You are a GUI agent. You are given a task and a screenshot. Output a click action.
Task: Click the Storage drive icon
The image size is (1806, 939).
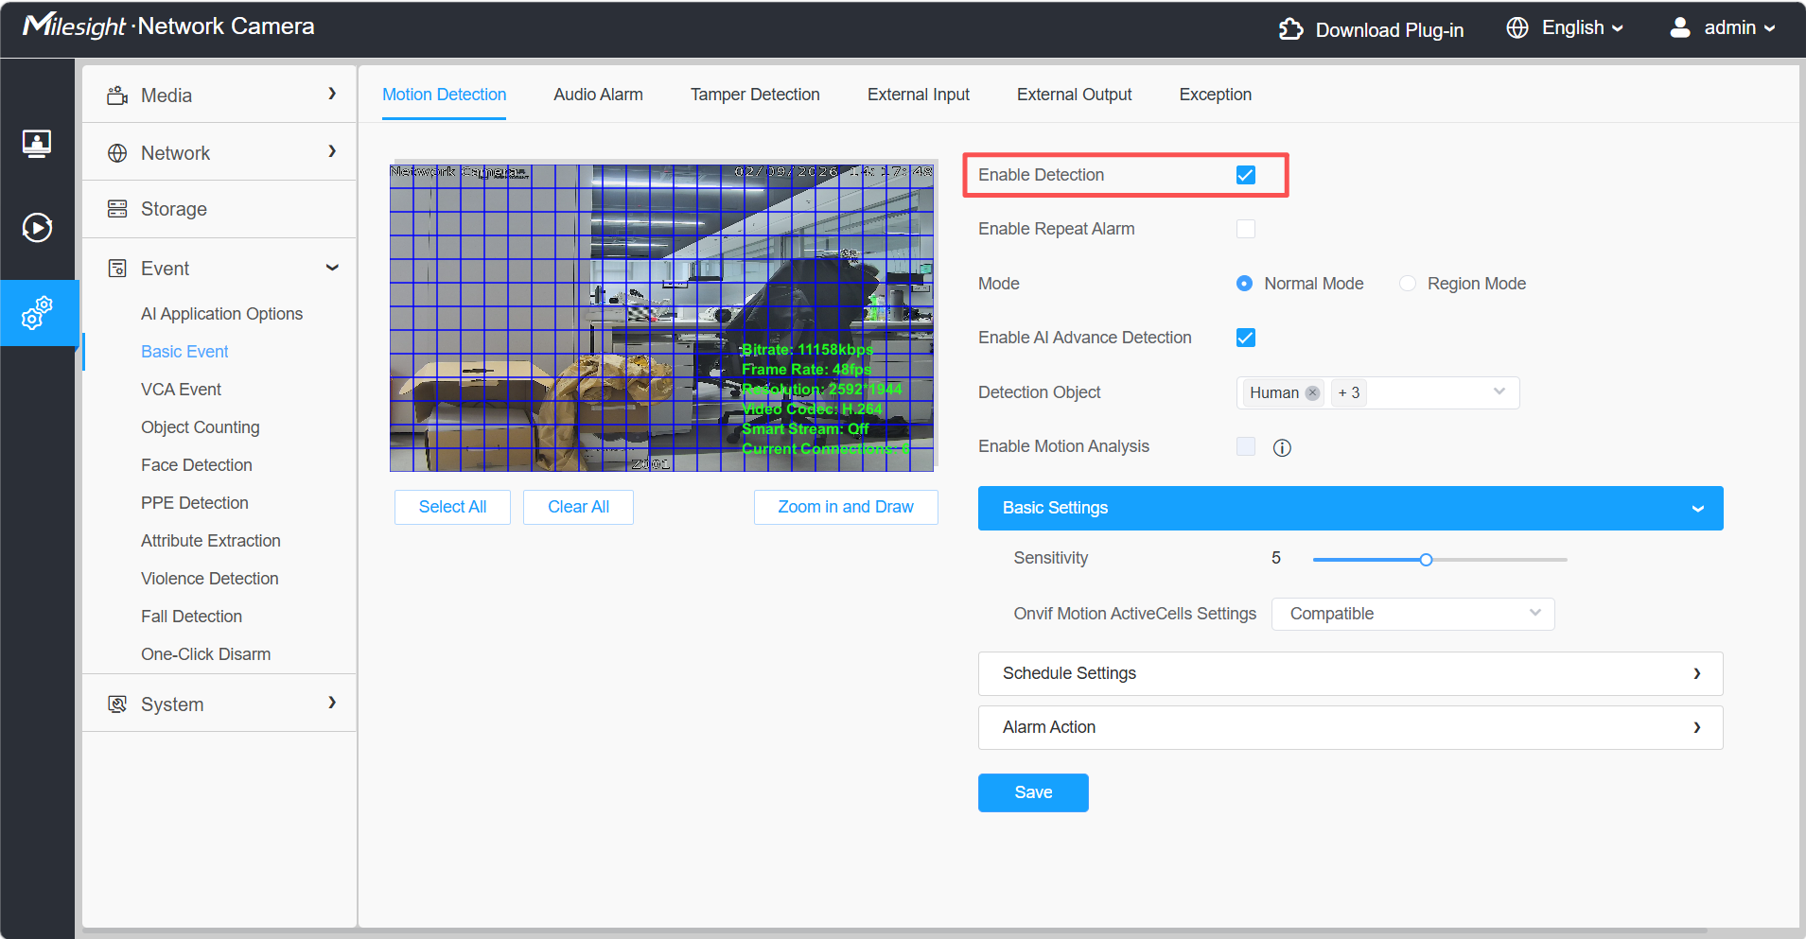point(117,209)
